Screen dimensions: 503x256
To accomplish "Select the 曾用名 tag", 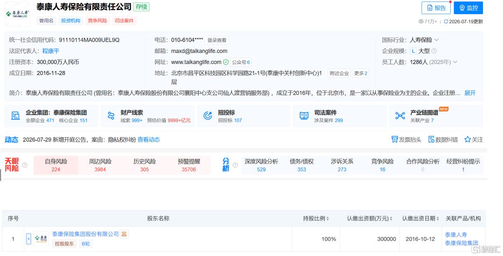I will point(46,20).
